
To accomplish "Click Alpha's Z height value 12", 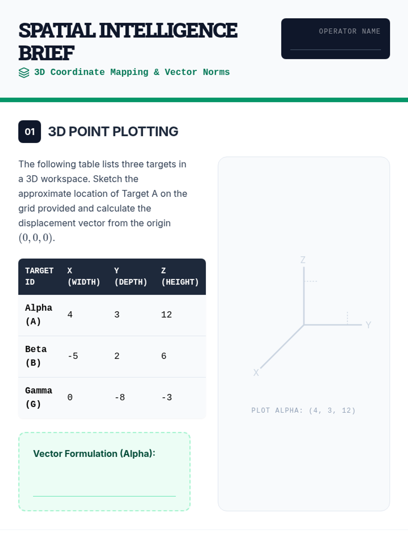I will [x=166, y=315].
